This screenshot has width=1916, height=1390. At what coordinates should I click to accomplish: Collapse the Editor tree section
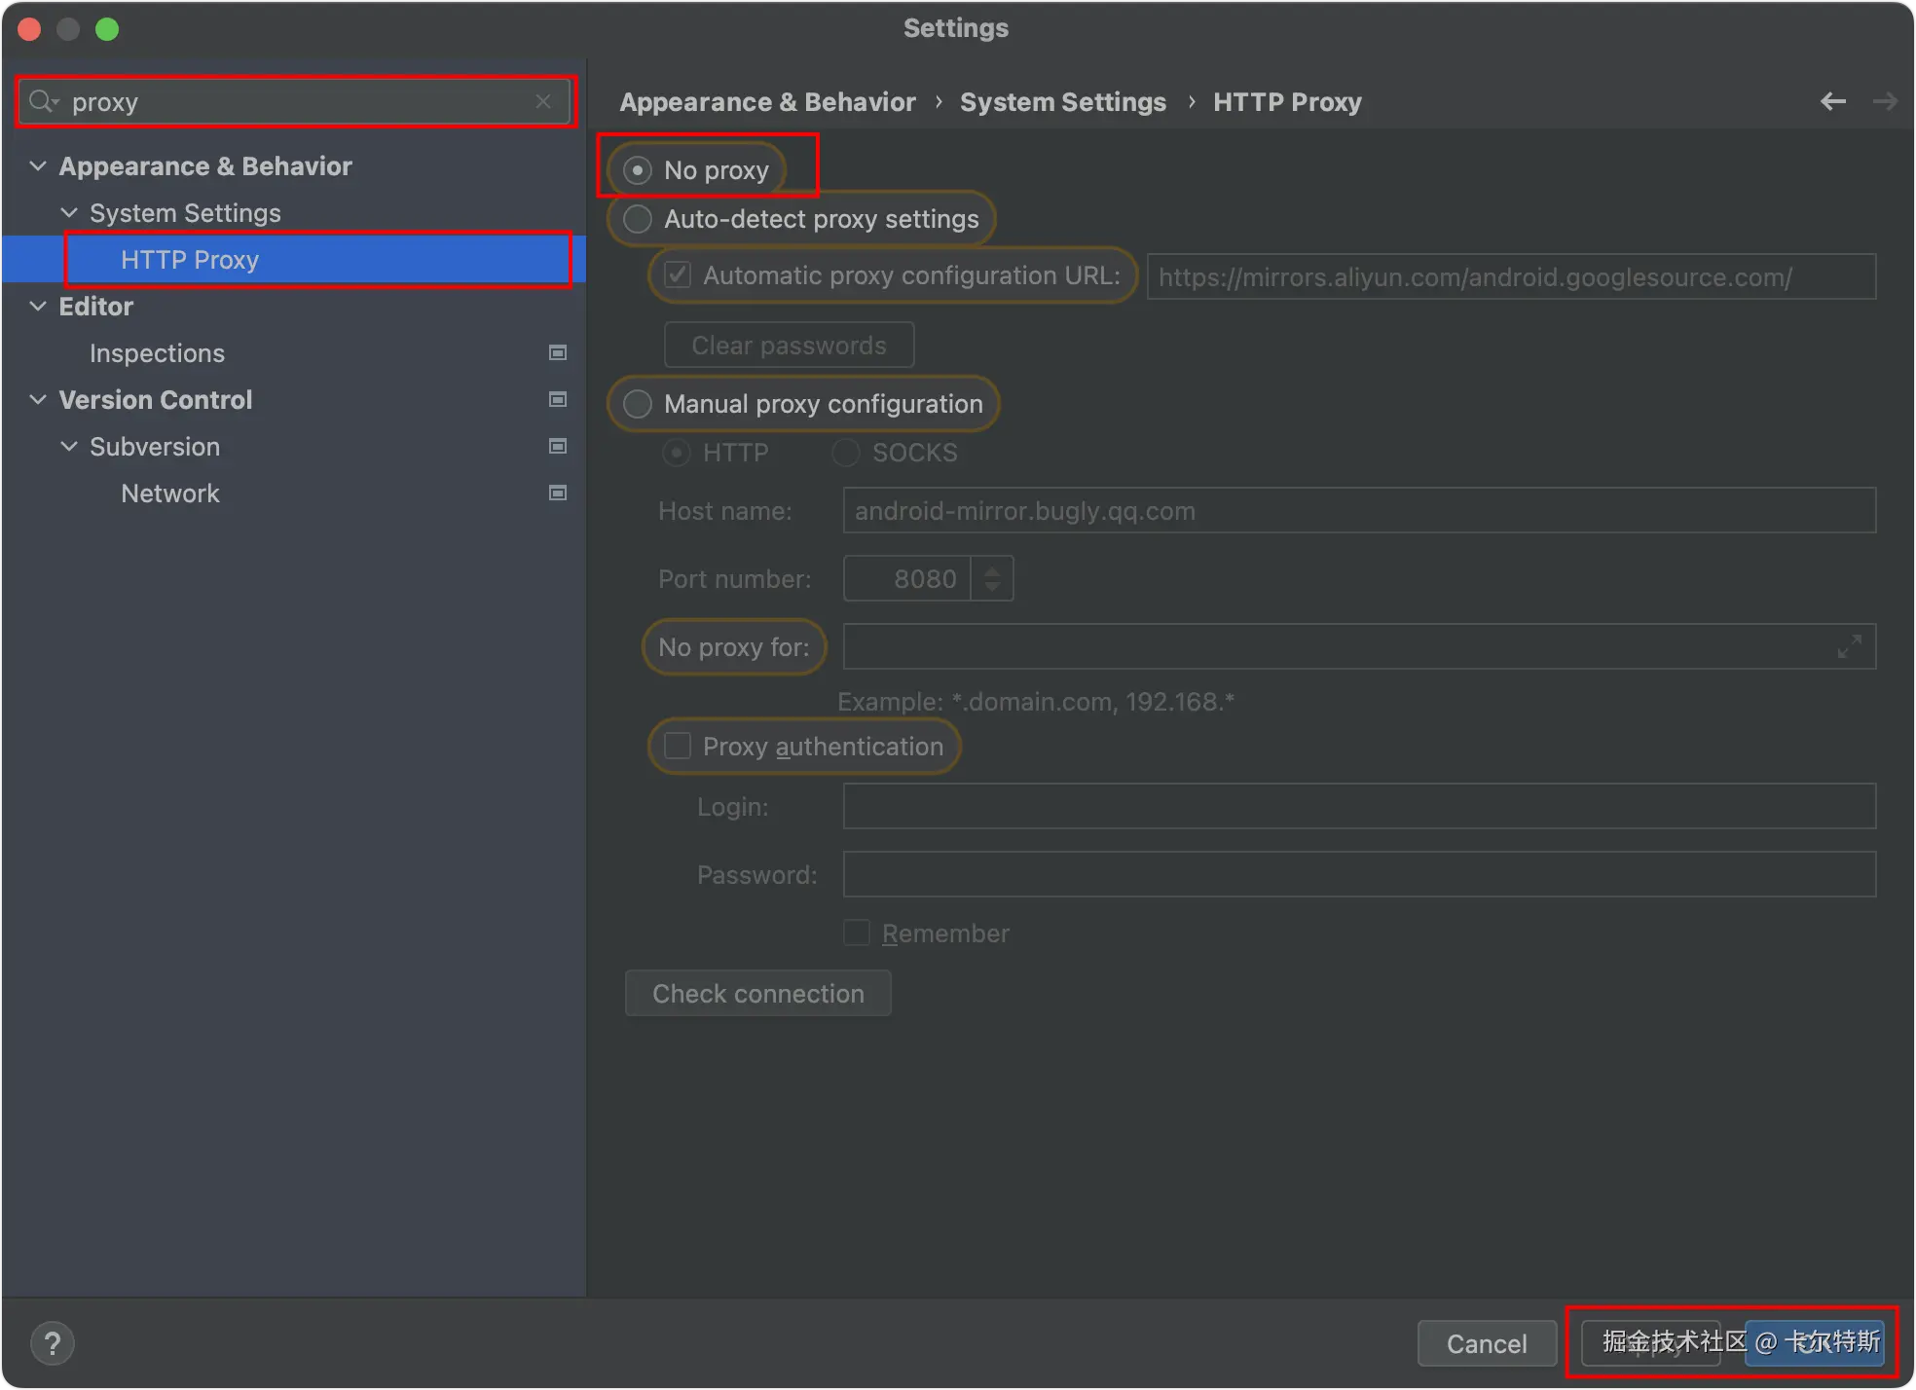tap(38, 307)
